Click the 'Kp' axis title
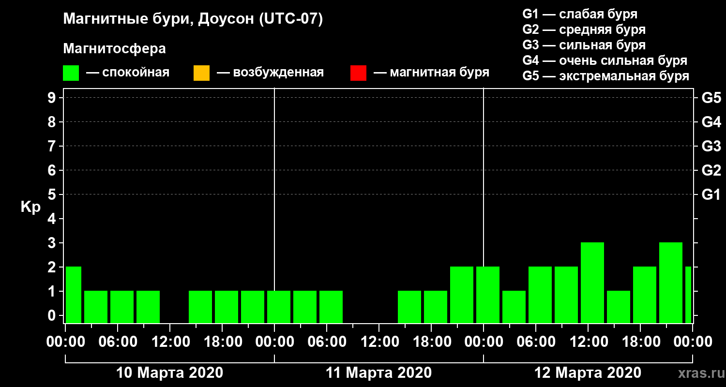Viewport: 726px width, 387px height. (30, 207)
